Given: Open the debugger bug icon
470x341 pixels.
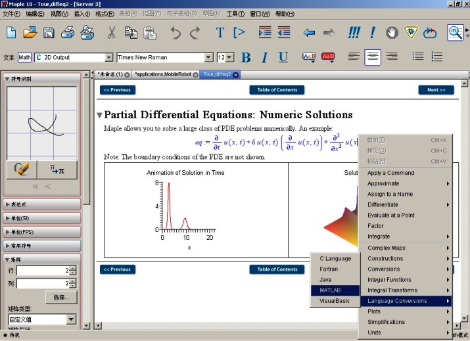Looking at the screenshot, I should [411, 32].
